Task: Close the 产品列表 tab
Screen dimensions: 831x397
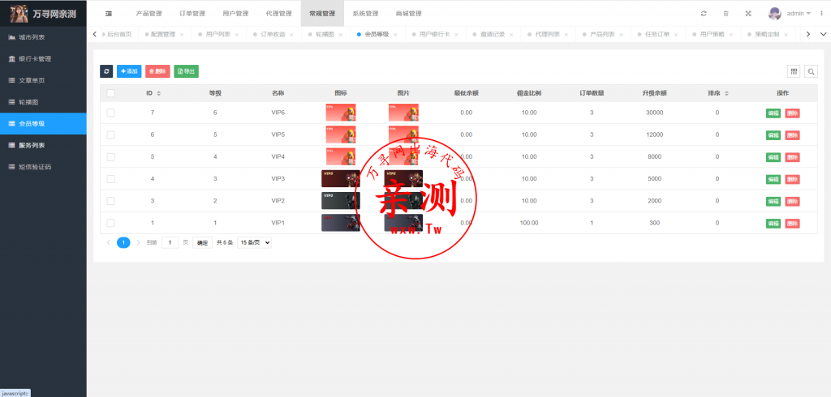Action: [x=621, y=34]
